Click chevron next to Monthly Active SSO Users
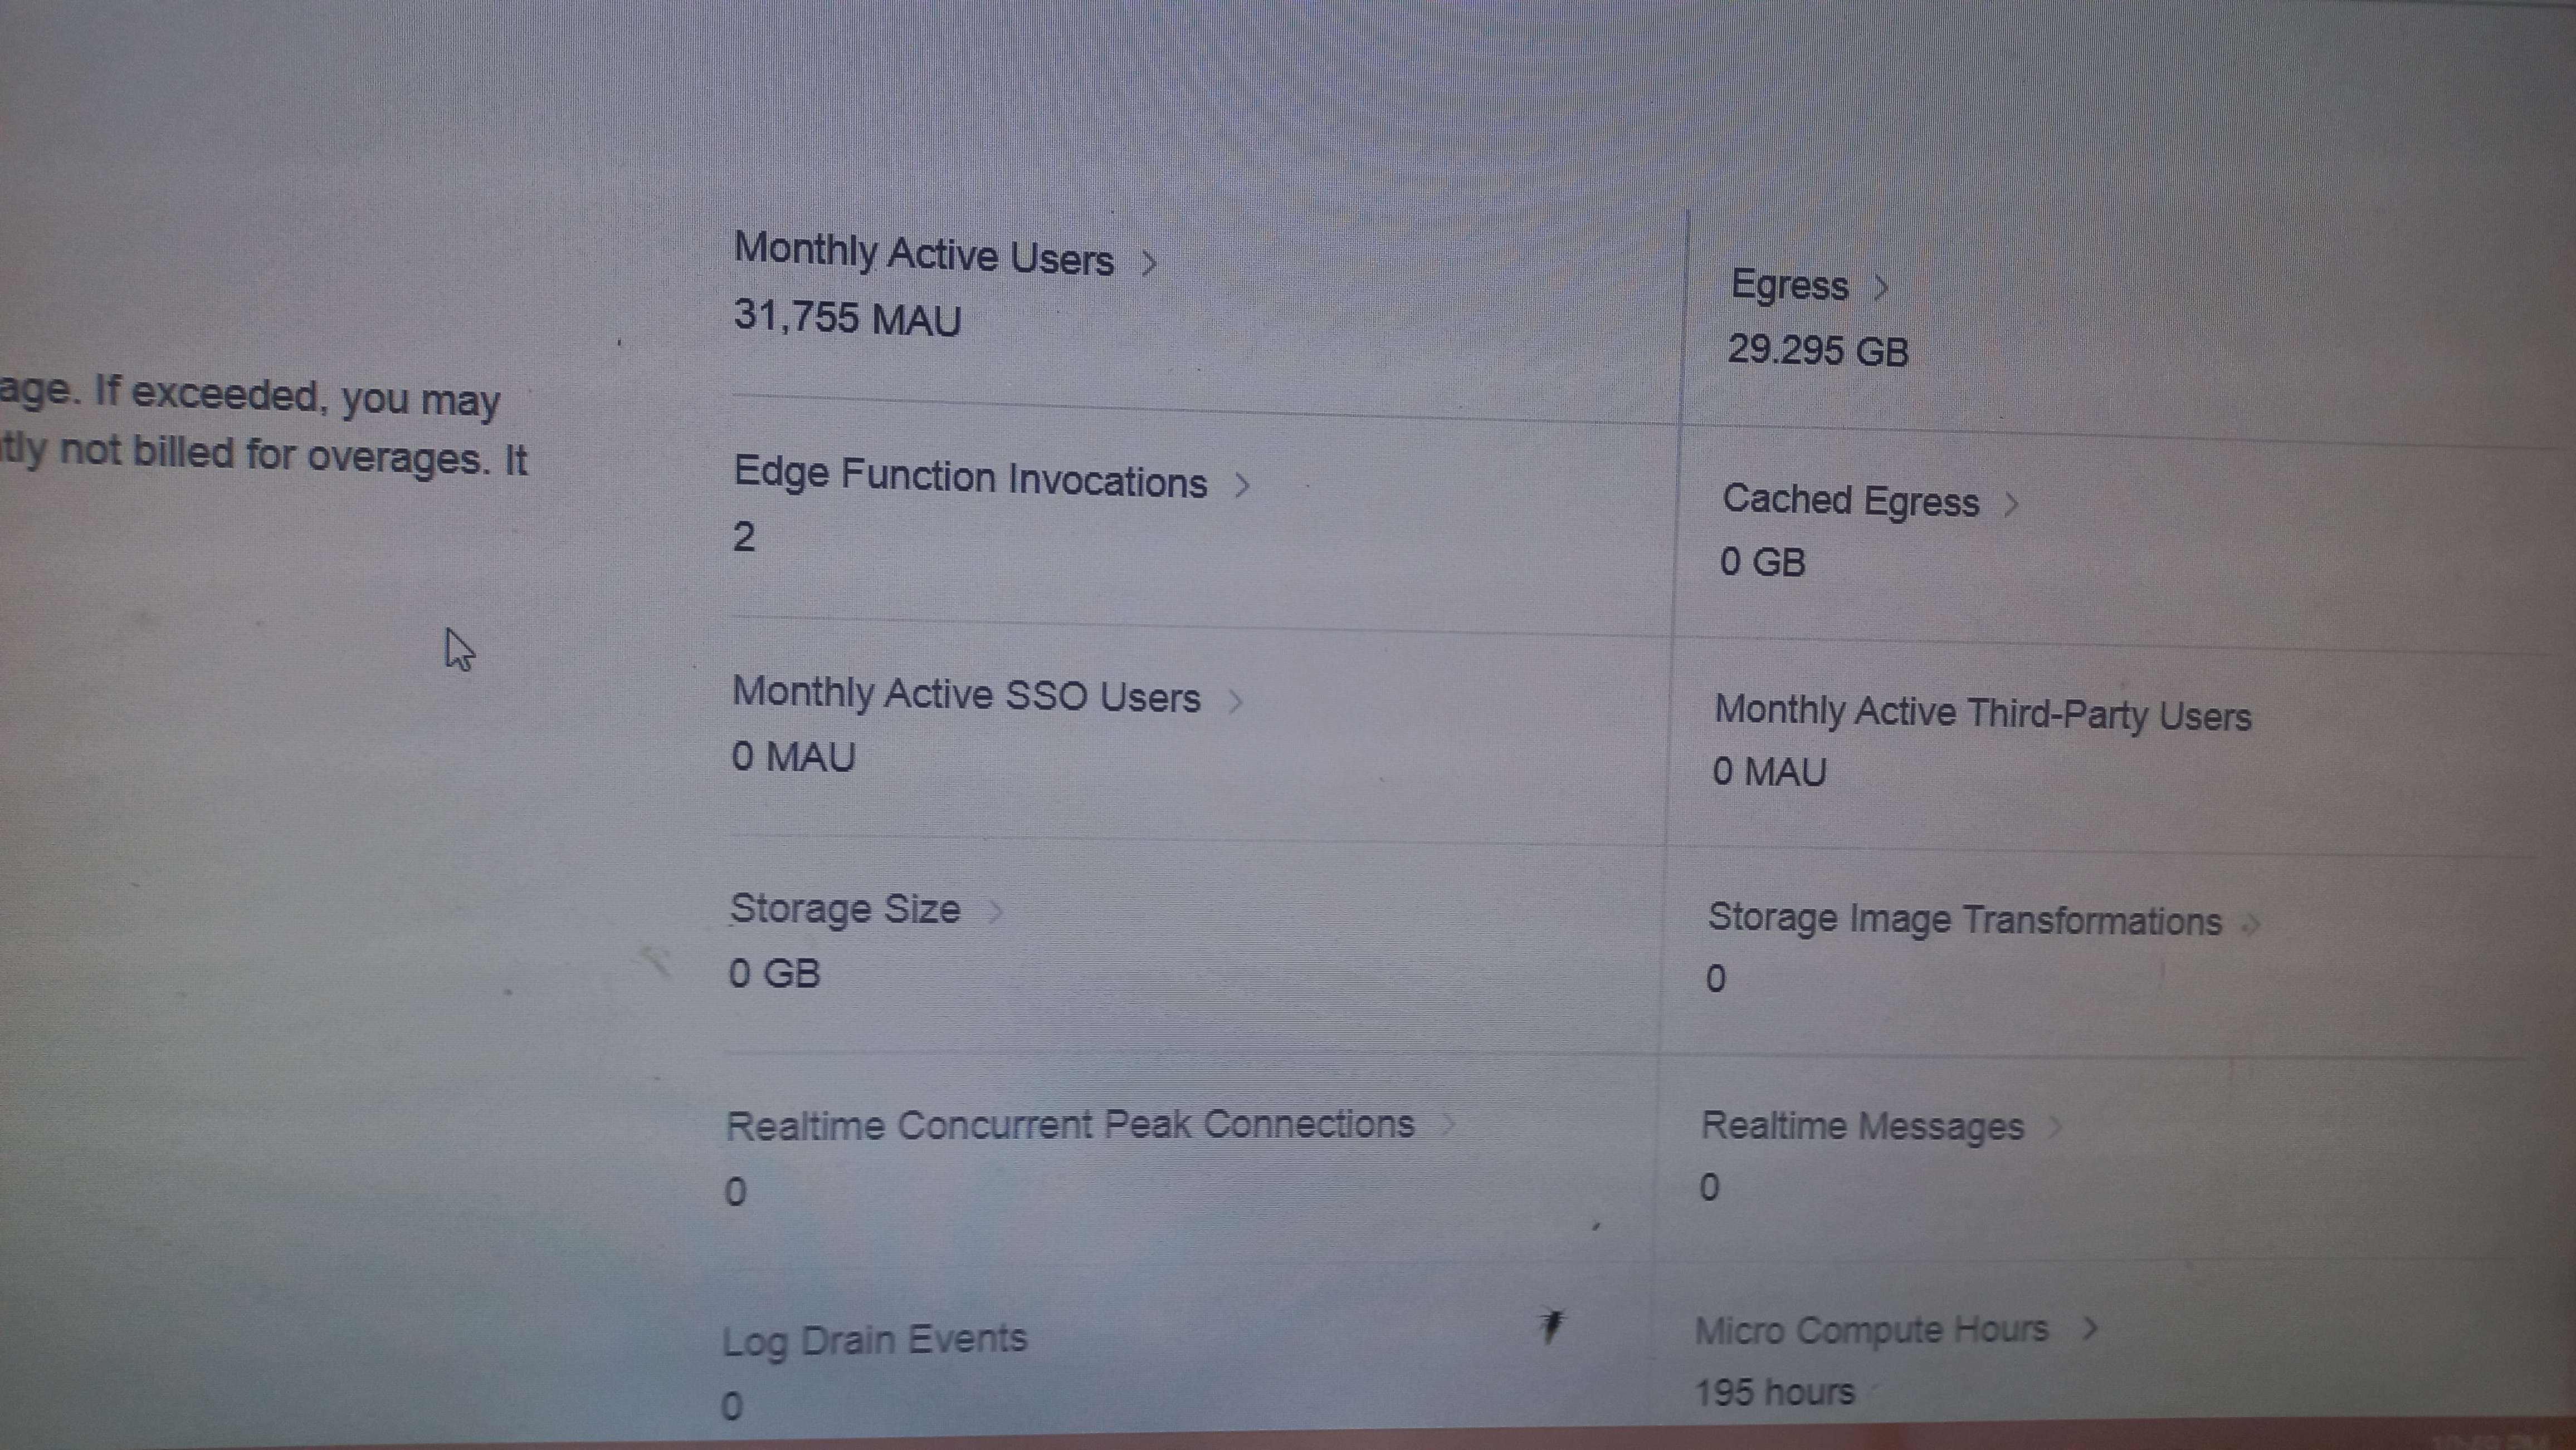This screenshot has width=2576, height=1450. point(1236,702)
